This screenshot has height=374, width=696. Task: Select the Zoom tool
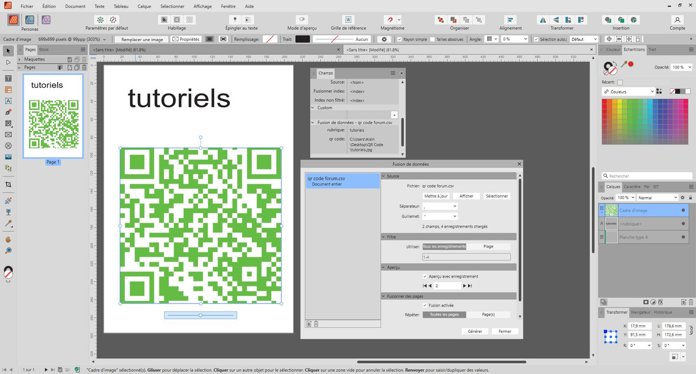[x=8, y=251]
